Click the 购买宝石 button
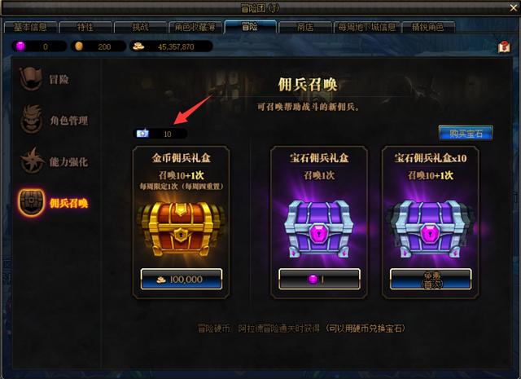 [x=466, y=133]
